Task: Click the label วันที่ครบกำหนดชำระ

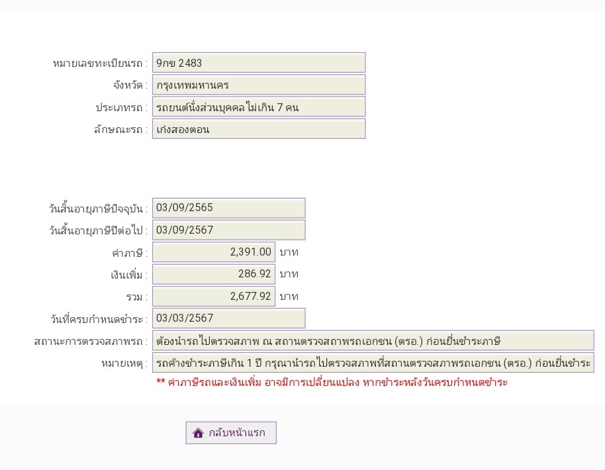Action: 99,319
